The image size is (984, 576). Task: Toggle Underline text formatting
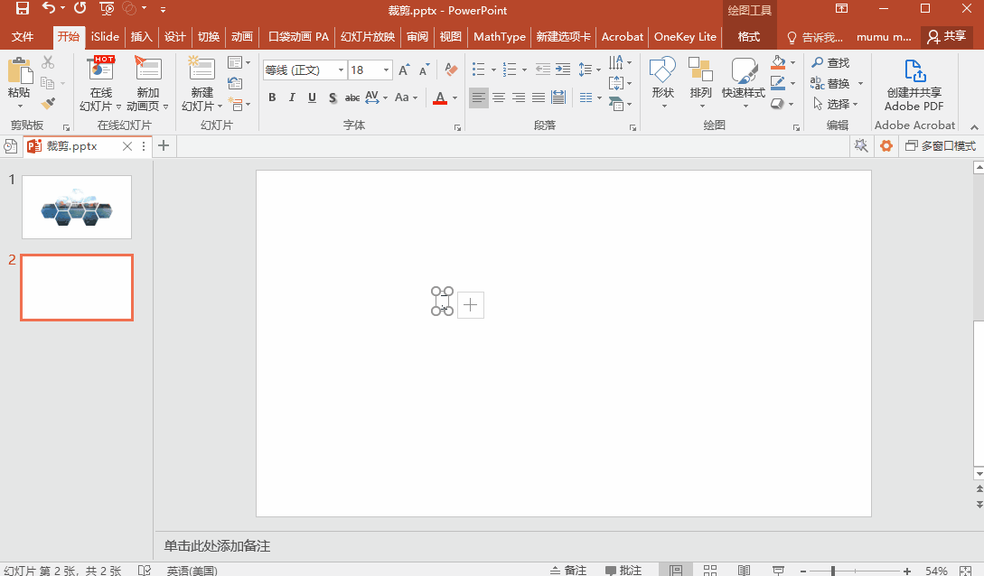click(312, 98)
